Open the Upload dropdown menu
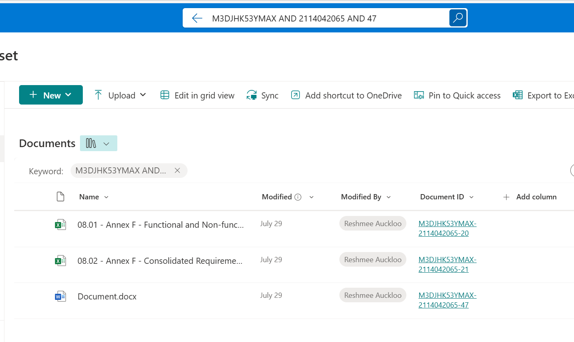 [143, 95]
